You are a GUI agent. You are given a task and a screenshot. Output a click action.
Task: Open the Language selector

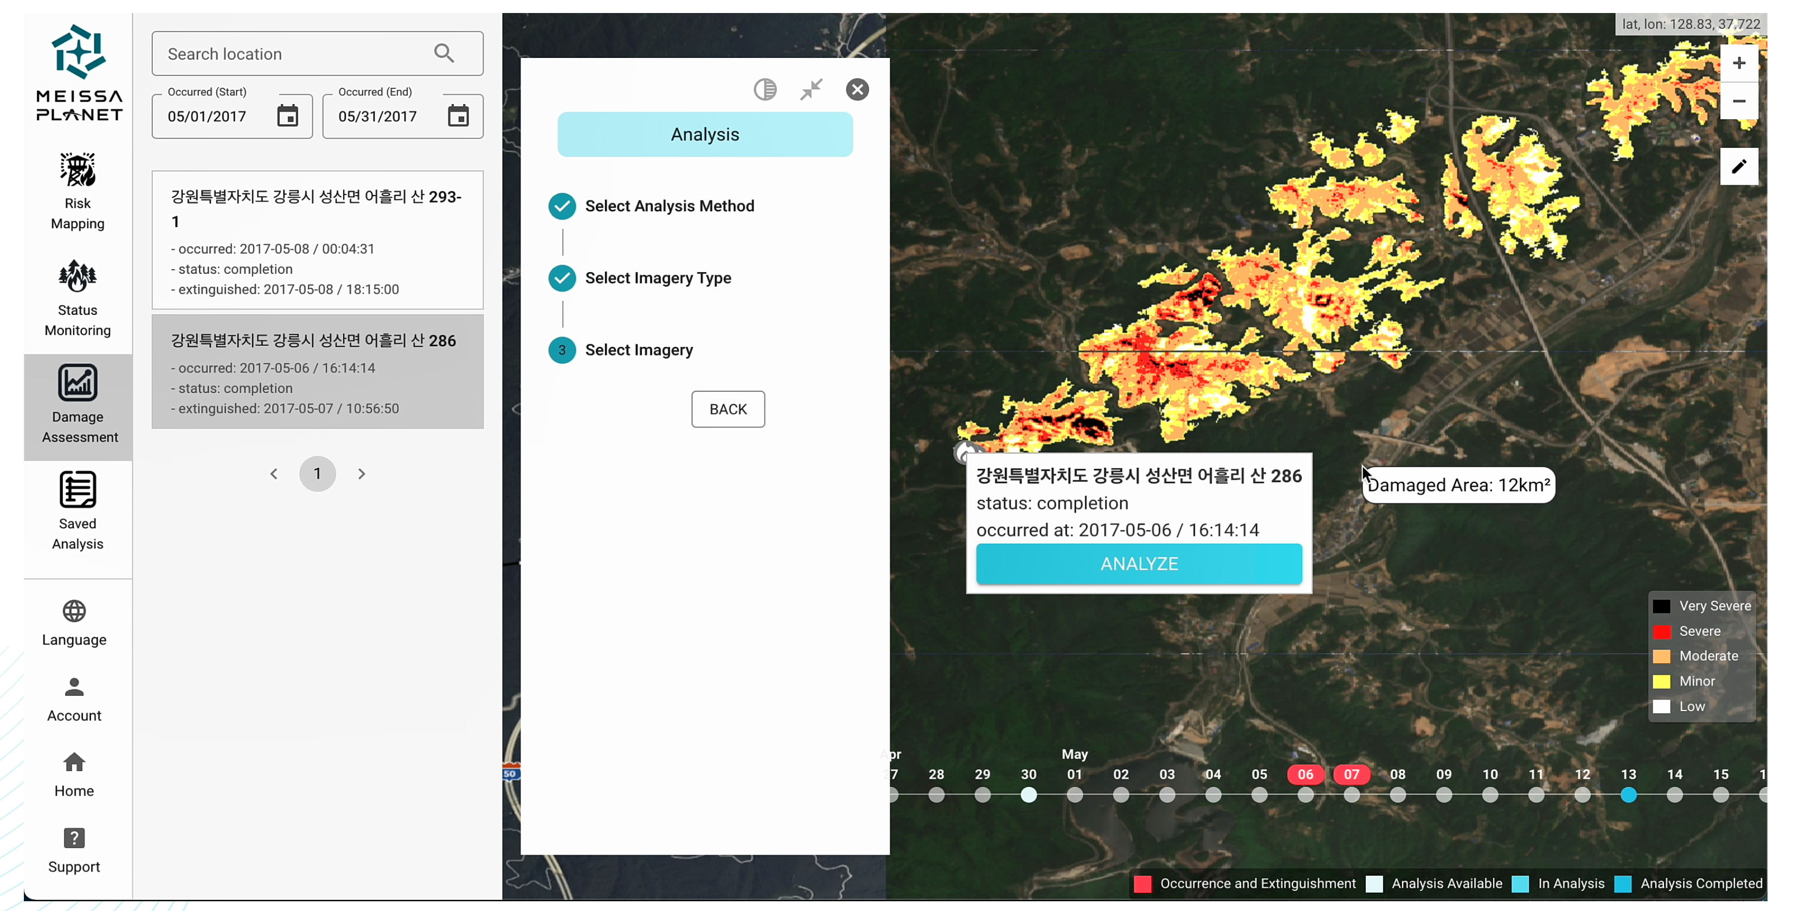[74, 623]
